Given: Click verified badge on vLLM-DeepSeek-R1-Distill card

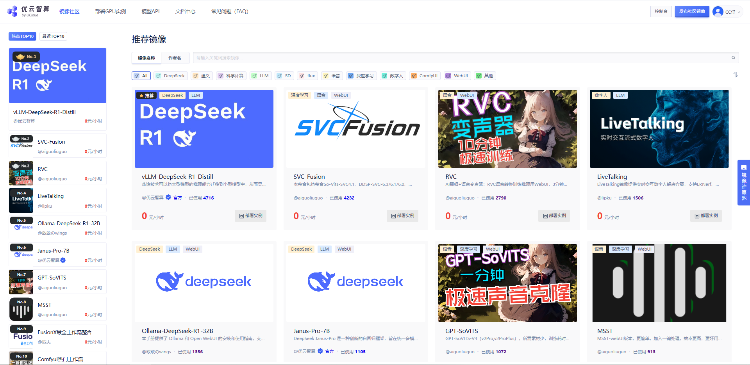Looking at the screenshot, I should [168, 198].
